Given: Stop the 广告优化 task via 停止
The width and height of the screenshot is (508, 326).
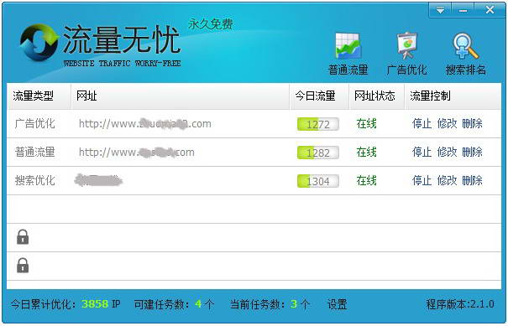Looking at the screenshot, I should 422,123.
